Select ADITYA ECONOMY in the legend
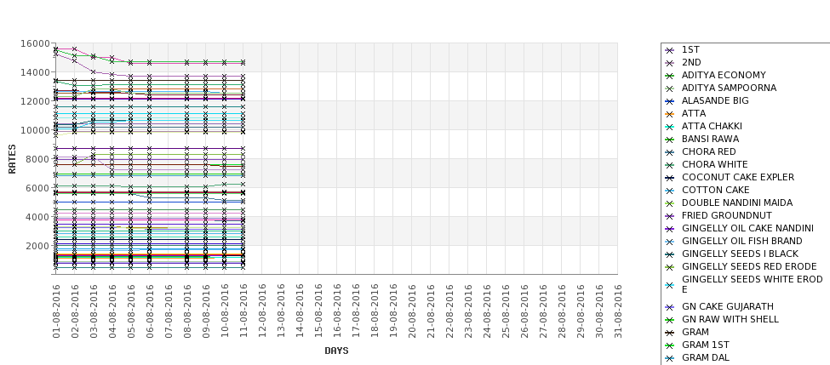The height and width of the screenshot is (365, 830). point(724,75)
